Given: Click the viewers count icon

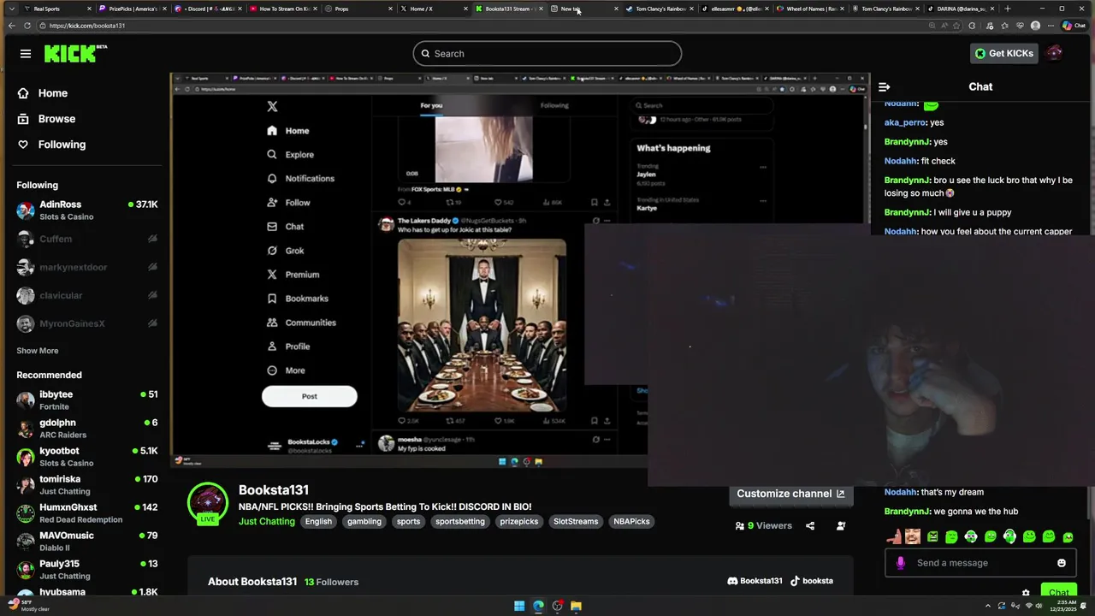Looking at the screenshot, I should coord(740,526).
